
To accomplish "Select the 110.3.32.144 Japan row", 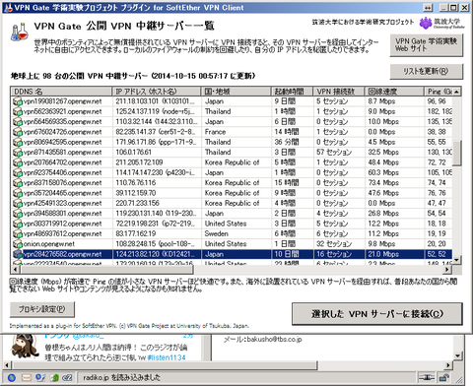I will [232, 122].
